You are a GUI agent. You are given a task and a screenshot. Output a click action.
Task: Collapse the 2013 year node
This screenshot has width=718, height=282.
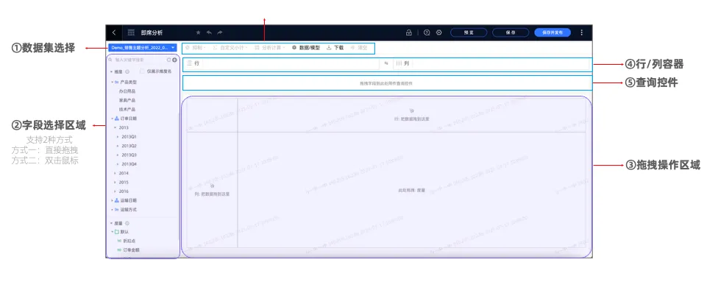[x=115, y=127]
